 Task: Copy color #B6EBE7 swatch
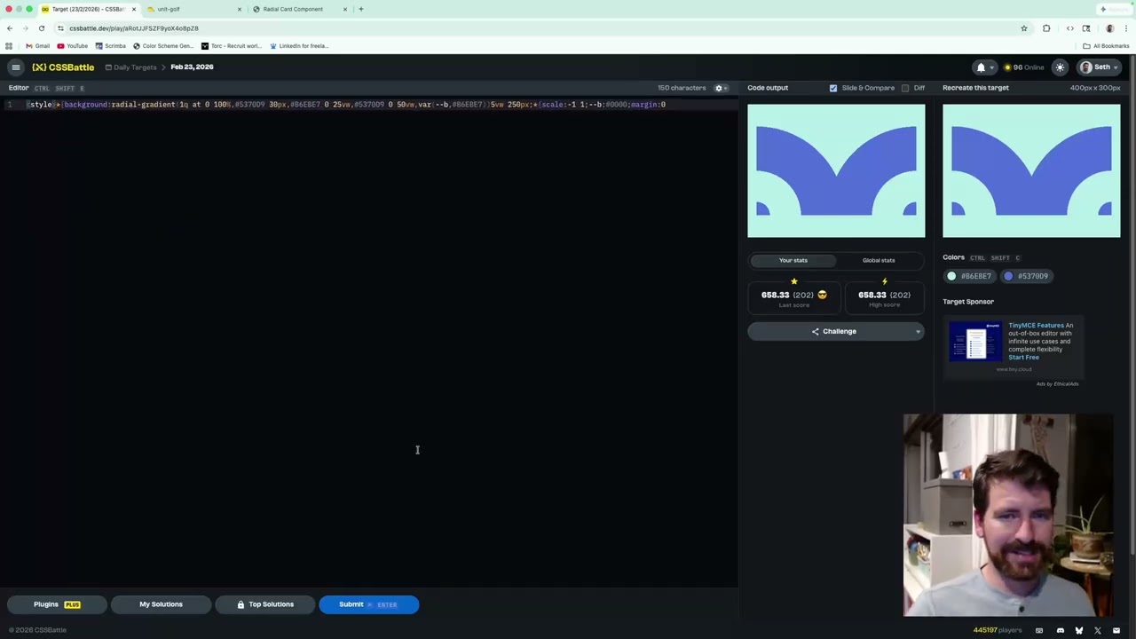(x=969, y=276)
